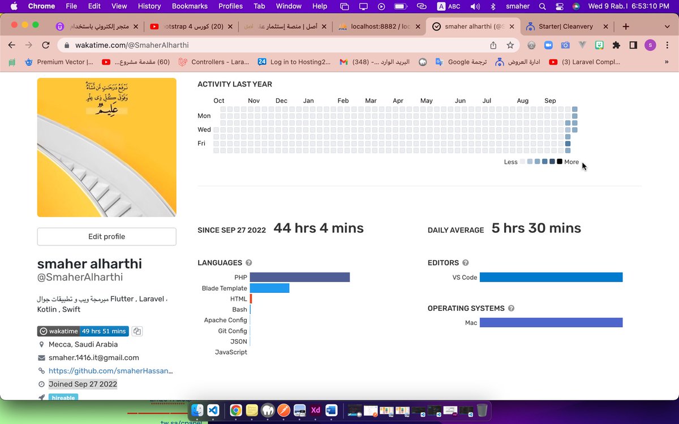Click the VS Code editor bar
The height and width of the screenshot is (424, 679).
551,278
